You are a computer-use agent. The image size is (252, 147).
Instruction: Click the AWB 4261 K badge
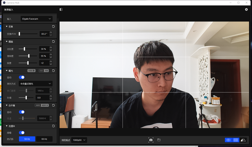(42, 105)
